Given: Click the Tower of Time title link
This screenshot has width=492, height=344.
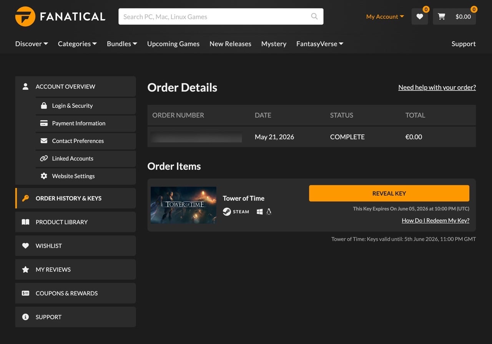Looking at the screenshot, I should tap(244, 198).
